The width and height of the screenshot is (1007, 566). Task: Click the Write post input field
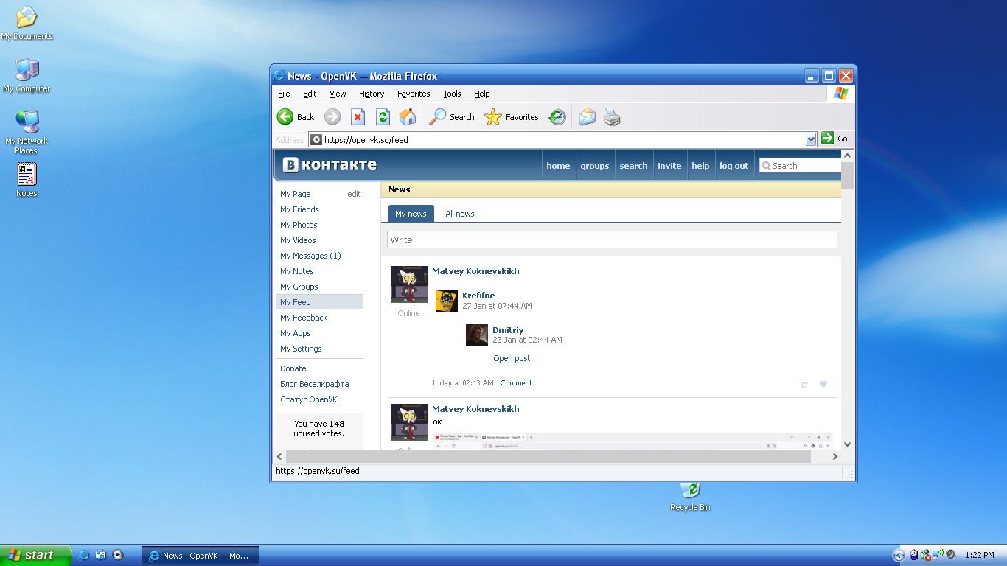click(x=612, y=240)
